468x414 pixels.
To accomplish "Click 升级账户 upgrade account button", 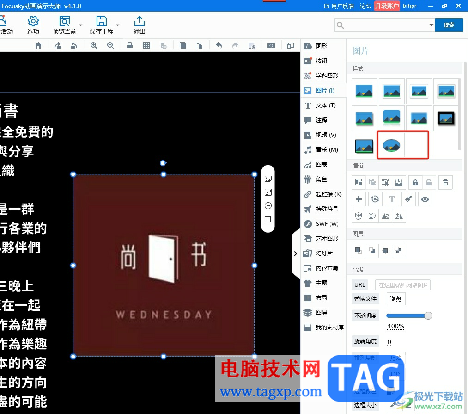I will point(387,6).
